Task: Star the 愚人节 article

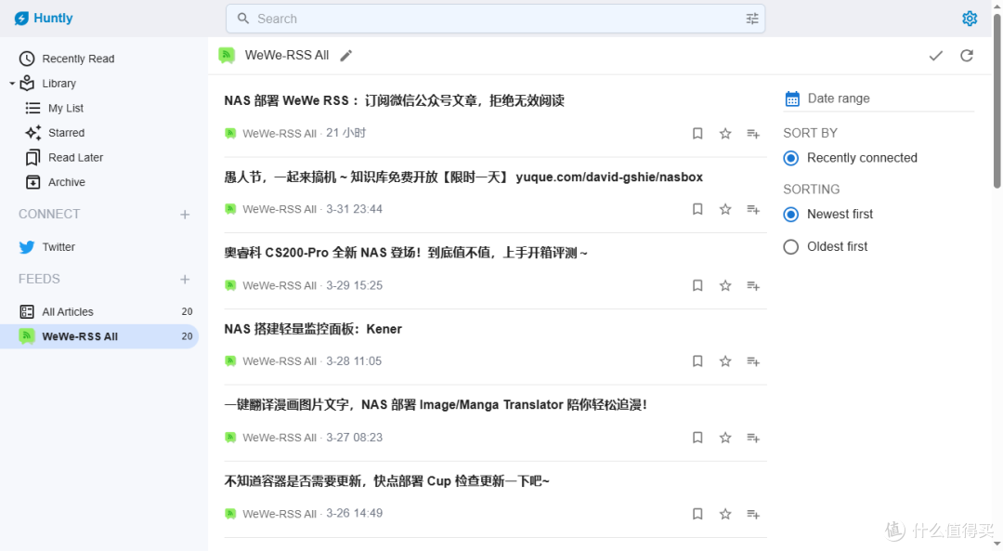Action: pos(724,209)
